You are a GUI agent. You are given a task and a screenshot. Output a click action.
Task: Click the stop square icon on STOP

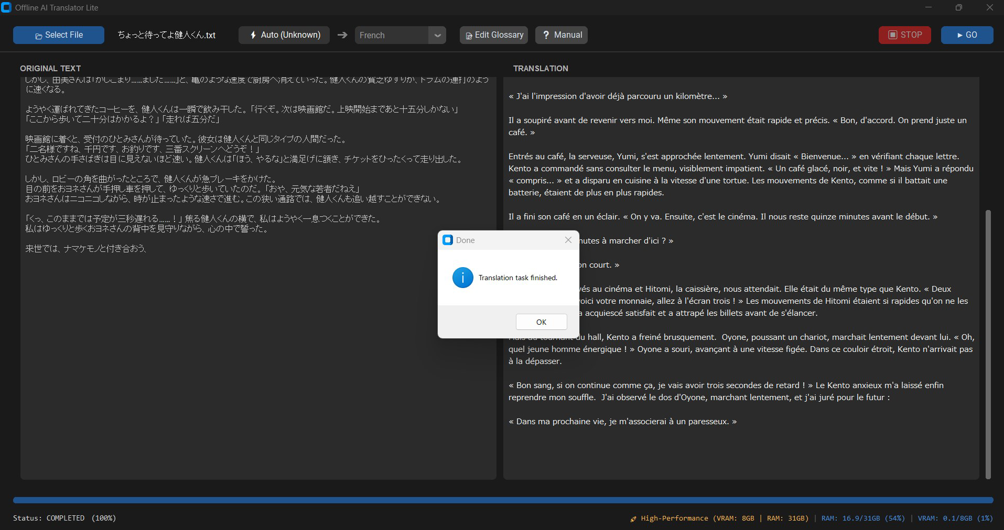click(x=893, y=35)
